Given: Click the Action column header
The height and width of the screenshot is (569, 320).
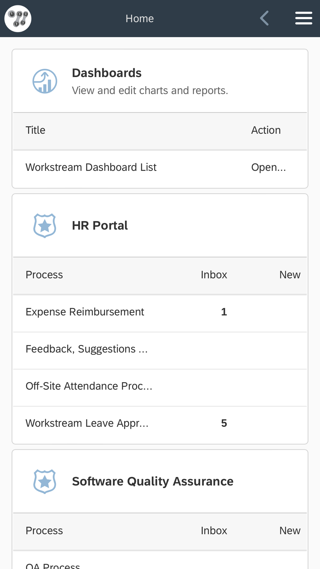Looking at the screenshot, I should click(266, 130).
